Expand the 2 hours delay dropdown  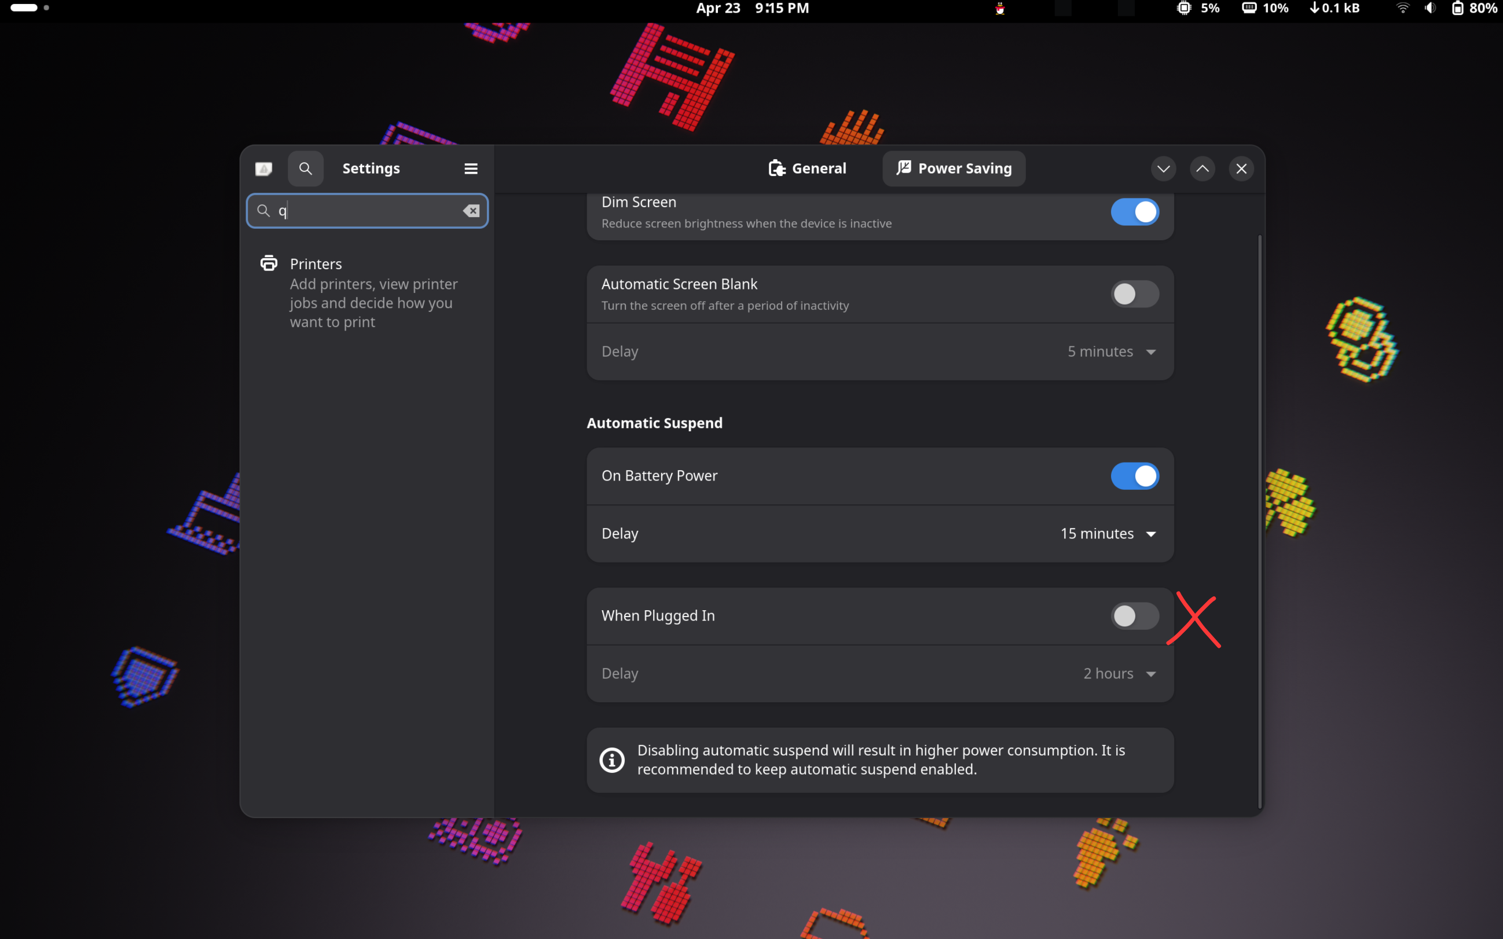(1119, 673)
